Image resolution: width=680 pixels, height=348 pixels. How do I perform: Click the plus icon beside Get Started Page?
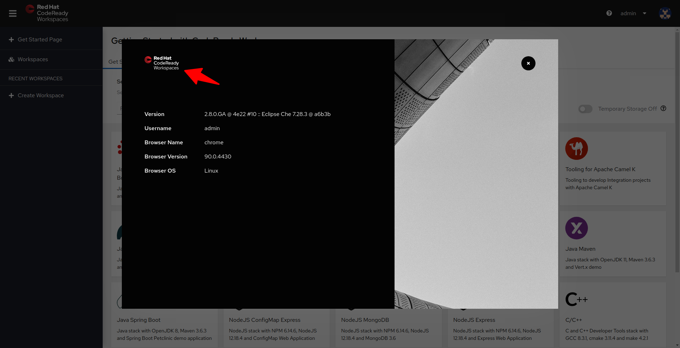(11, 40)
